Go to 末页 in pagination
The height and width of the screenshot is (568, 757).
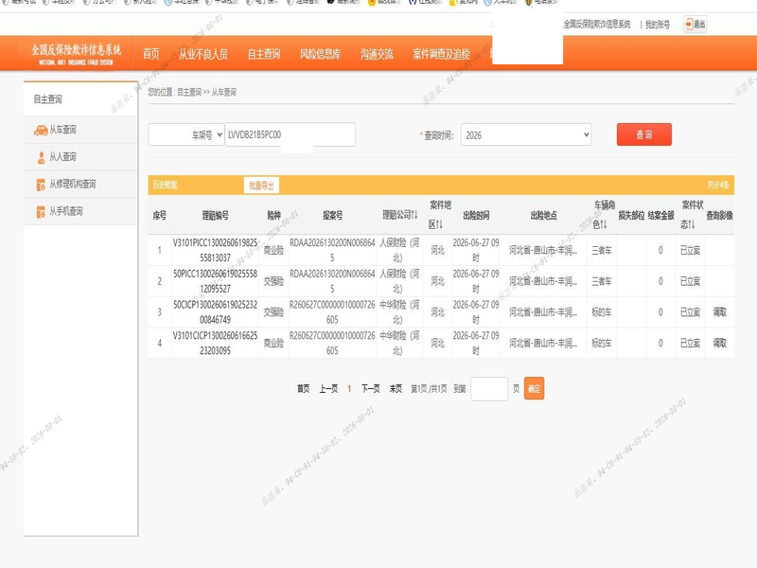pyautogui.click(x=396, y=389)
